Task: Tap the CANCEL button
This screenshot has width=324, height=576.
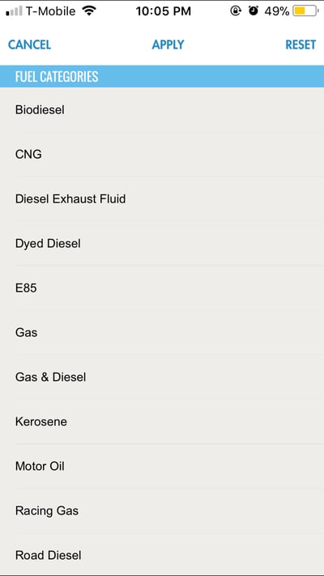Action: (x=29, y=45)
